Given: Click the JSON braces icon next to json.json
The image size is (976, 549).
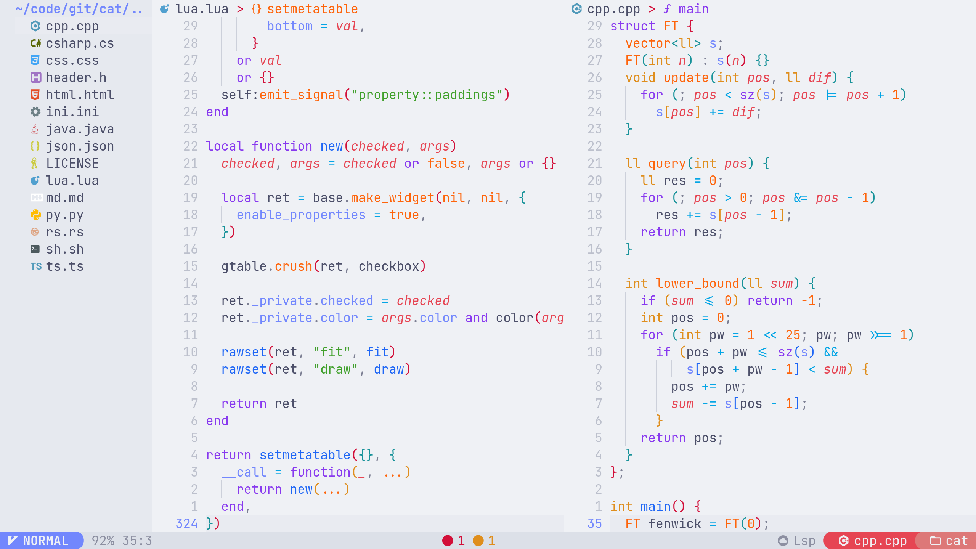Looking at the screenshot, I should [35, 146].
